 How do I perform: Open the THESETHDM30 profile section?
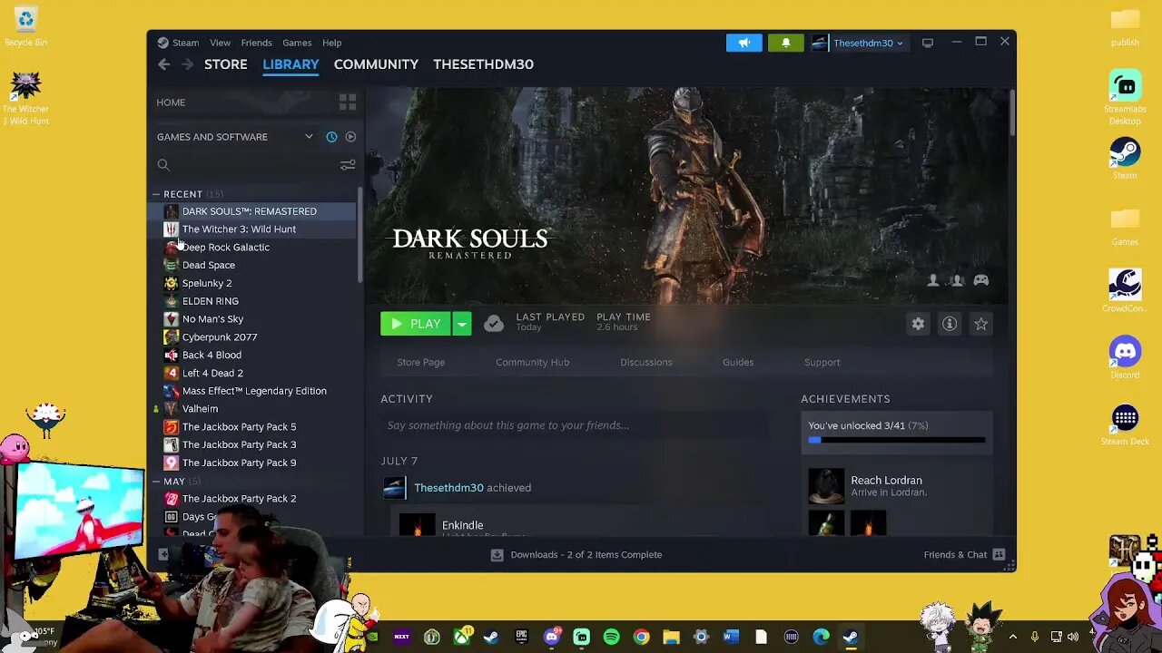[x=483, y=64]
